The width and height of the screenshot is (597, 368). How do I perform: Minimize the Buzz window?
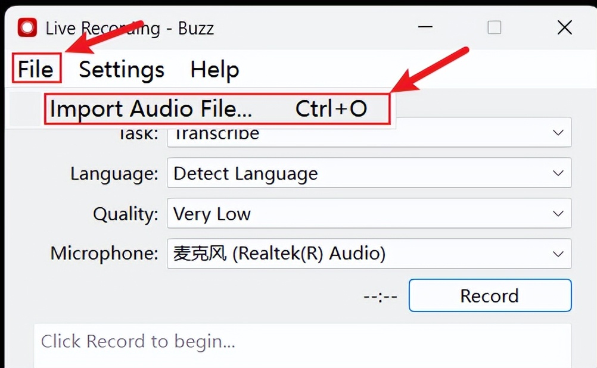[x=425, y=27]
